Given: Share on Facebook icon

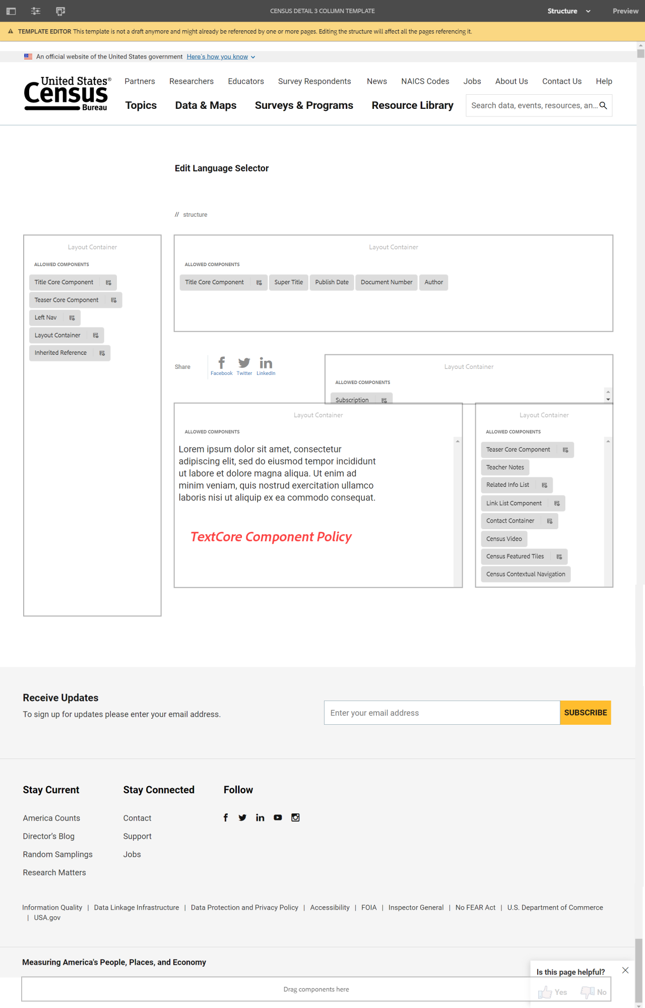Looking at the screenshot, I should [x=222, y=366].
